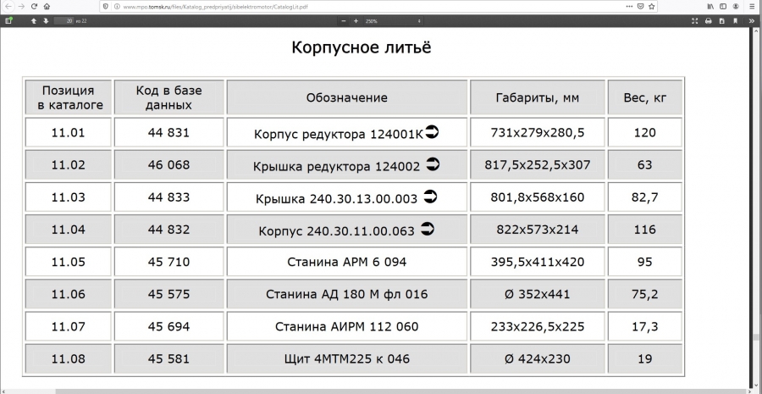
Task: Expand the PDF viewer tools menu
Action: click(751, 20)
